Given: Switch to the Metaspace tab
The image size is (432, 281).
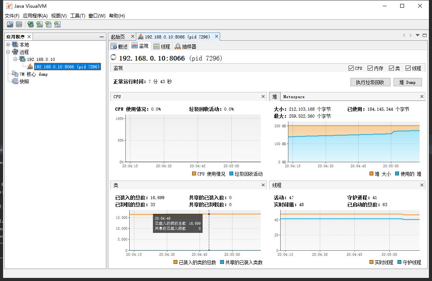Looking at the screenshot, I should click(x=294, y=97).
